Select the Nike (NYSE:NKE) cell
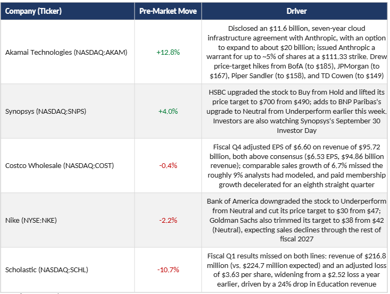 (x=68, y=220)
